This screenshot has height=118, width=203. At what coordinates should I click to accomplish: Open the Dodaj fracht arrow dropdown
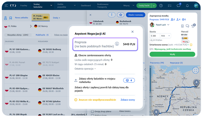coord(154,6)
